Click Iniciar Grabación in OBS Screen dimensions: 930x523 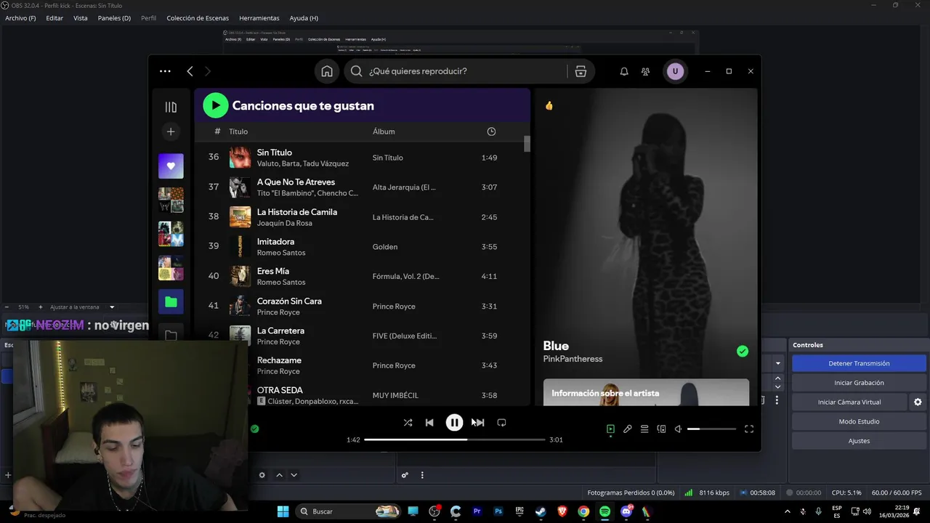[859, 383]
